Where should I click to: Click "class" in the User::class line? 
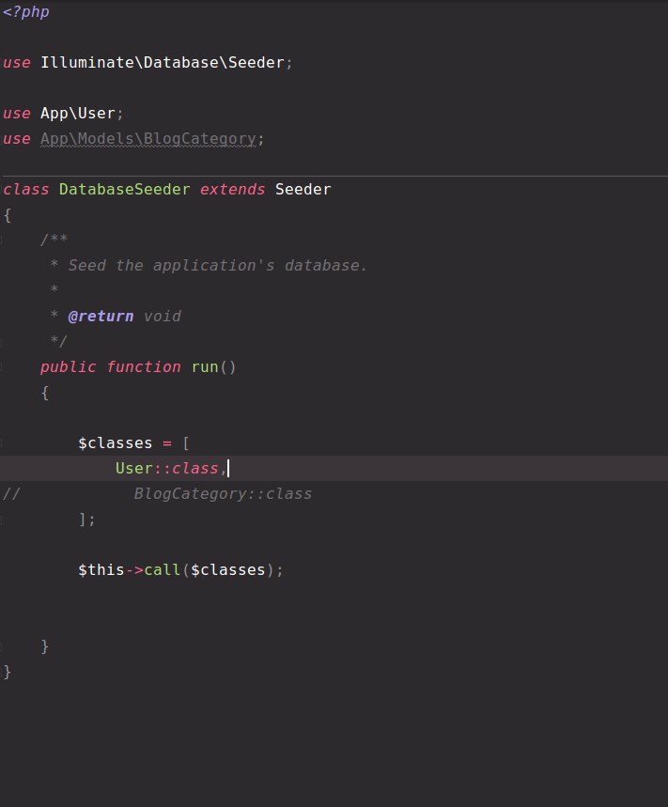(x=195, y=469)
